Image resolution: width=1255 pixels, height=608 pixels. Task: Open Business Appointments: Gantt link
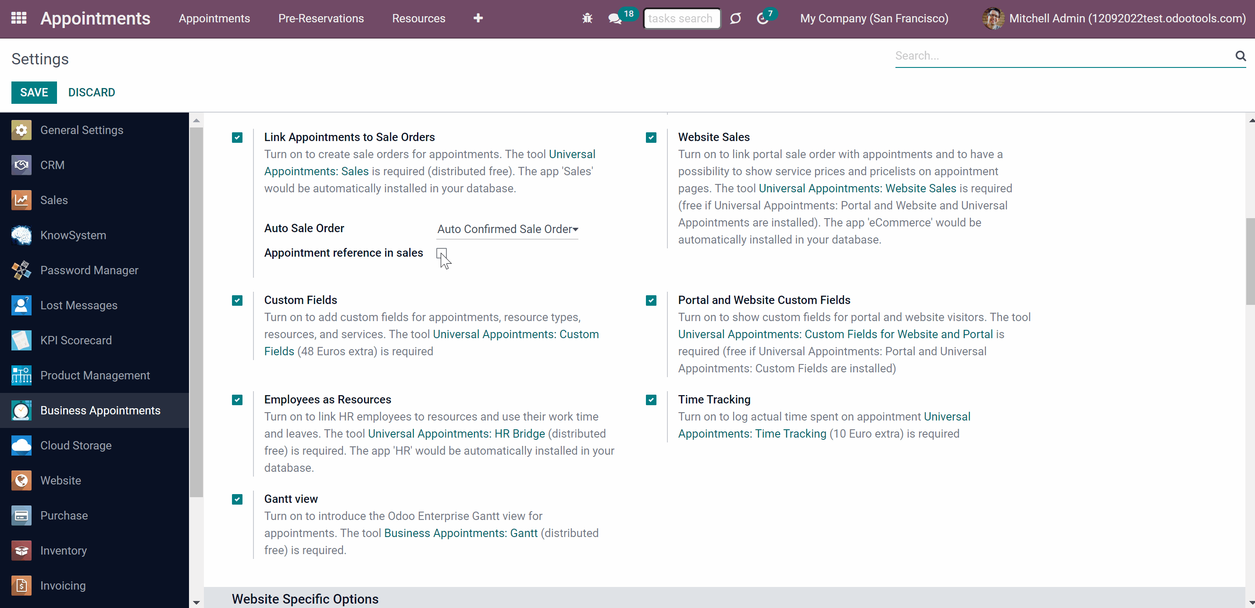pos(461,533)
